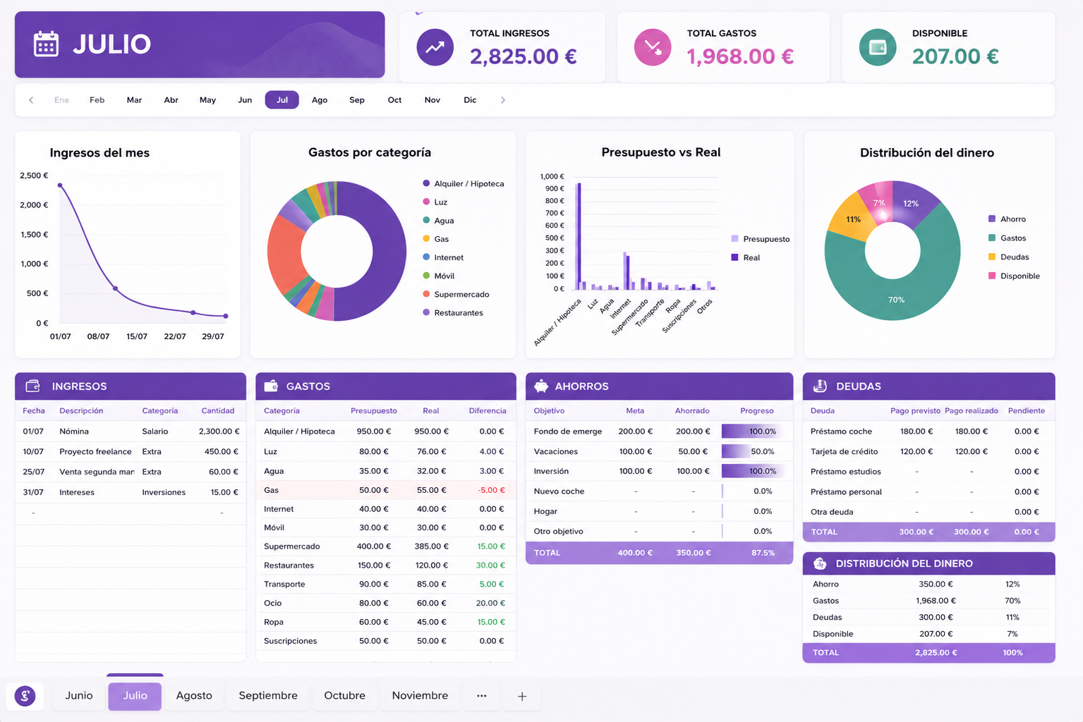Click the Restaurantes 30.00 € difference cell

click(490, 565)
